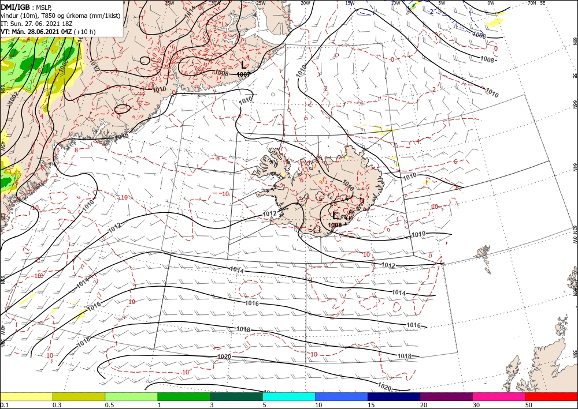Image resolution: width=578 pixels, height=409 pixels.
Task: Select the red 50+ legend band
Action: (x=551, y=396)
